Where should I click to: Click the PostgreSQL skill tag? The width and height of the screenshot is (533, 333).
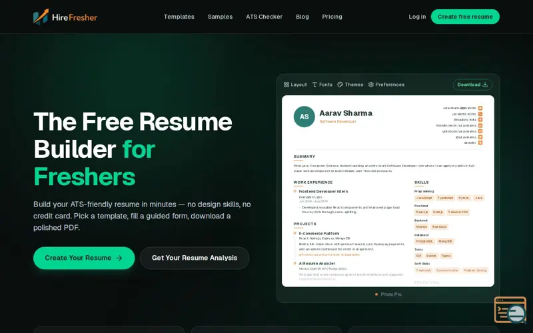(424, 241)
